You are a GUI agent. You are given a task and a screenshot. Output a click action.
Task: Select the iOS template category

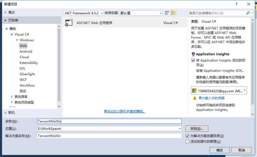coord(22,68)
